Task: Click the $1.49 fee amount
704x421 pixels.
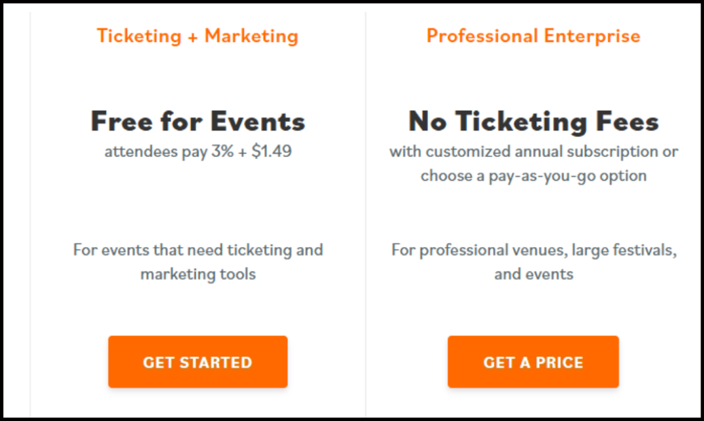Action: click(x=271, y=151)
